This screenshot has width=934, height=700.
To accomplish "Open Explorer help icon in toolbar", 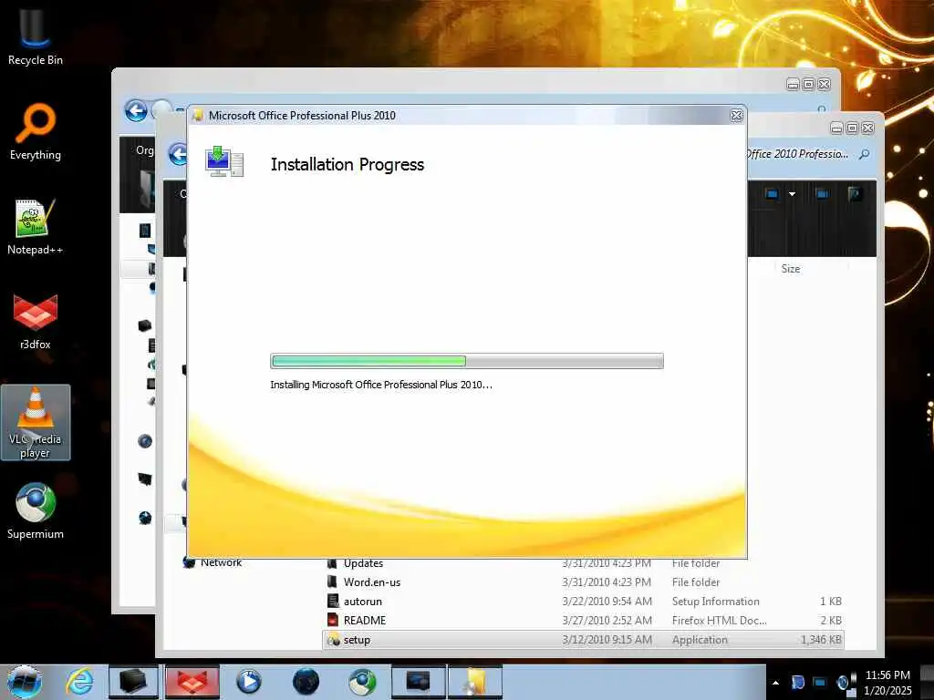I will [855, 194].
